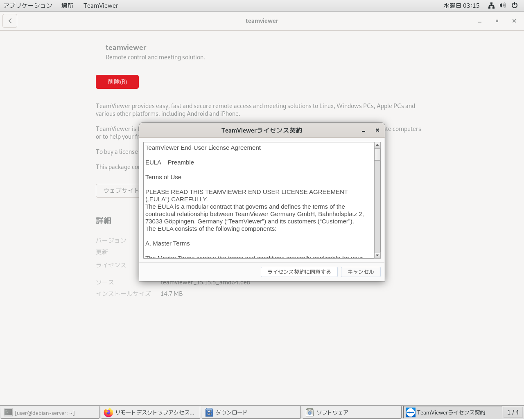
Task: Click the キャンセル button
Action: (x=361, y=272)
